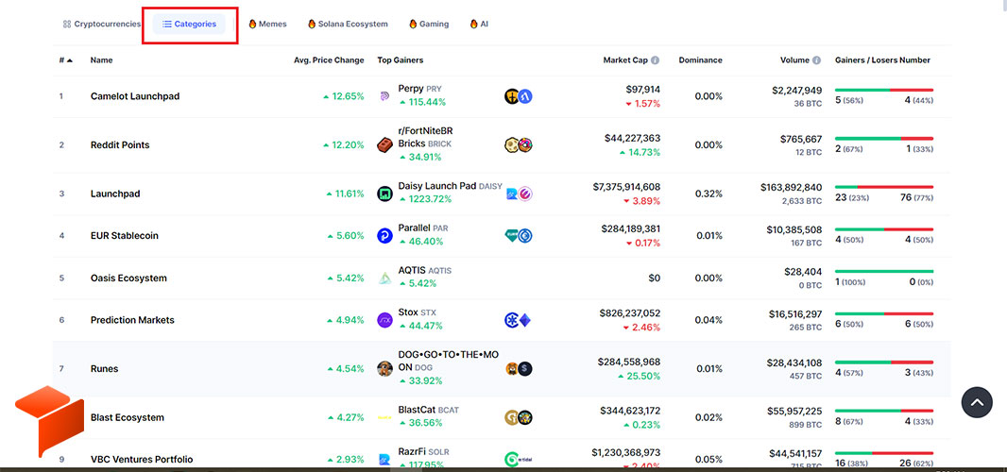Switch to the Cryptocurrencies tab

[101, 24]
